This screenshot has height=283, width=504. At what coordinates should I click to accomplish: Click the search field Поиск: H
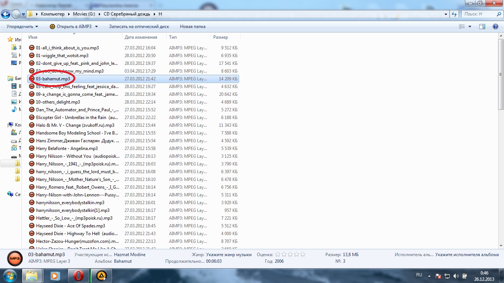pyautogui.click(x=478, y=14)
